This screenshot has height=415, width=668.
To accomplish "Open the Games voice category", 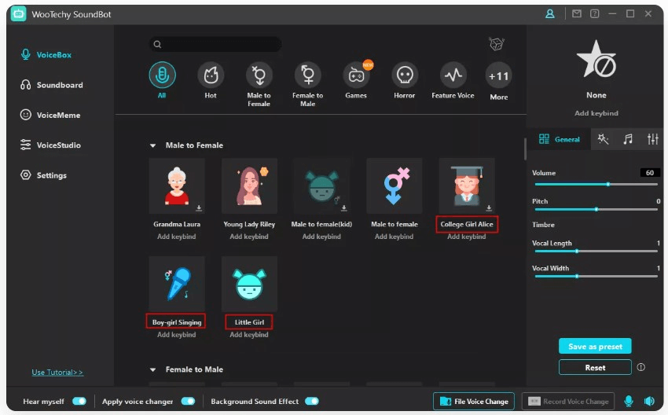I will point(356,75).
